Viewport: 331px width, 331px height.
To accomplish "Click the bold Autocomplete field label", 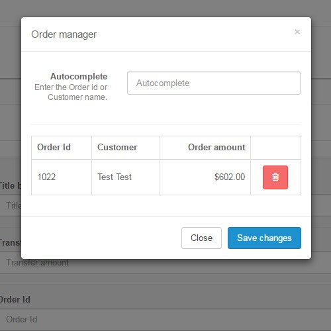I will point(79,77).
